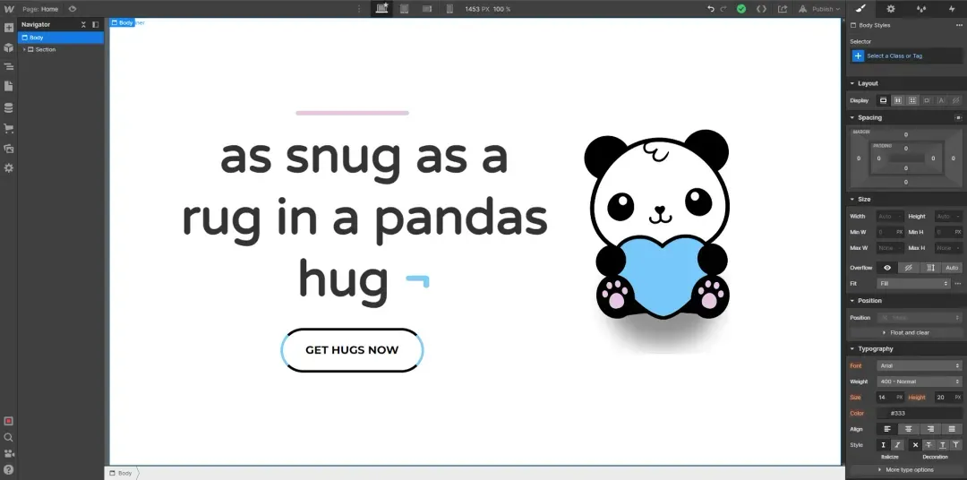The width and height of the screenshot is (967, 480).
Task: Select the Section item in Navigator
Action: 61,49
